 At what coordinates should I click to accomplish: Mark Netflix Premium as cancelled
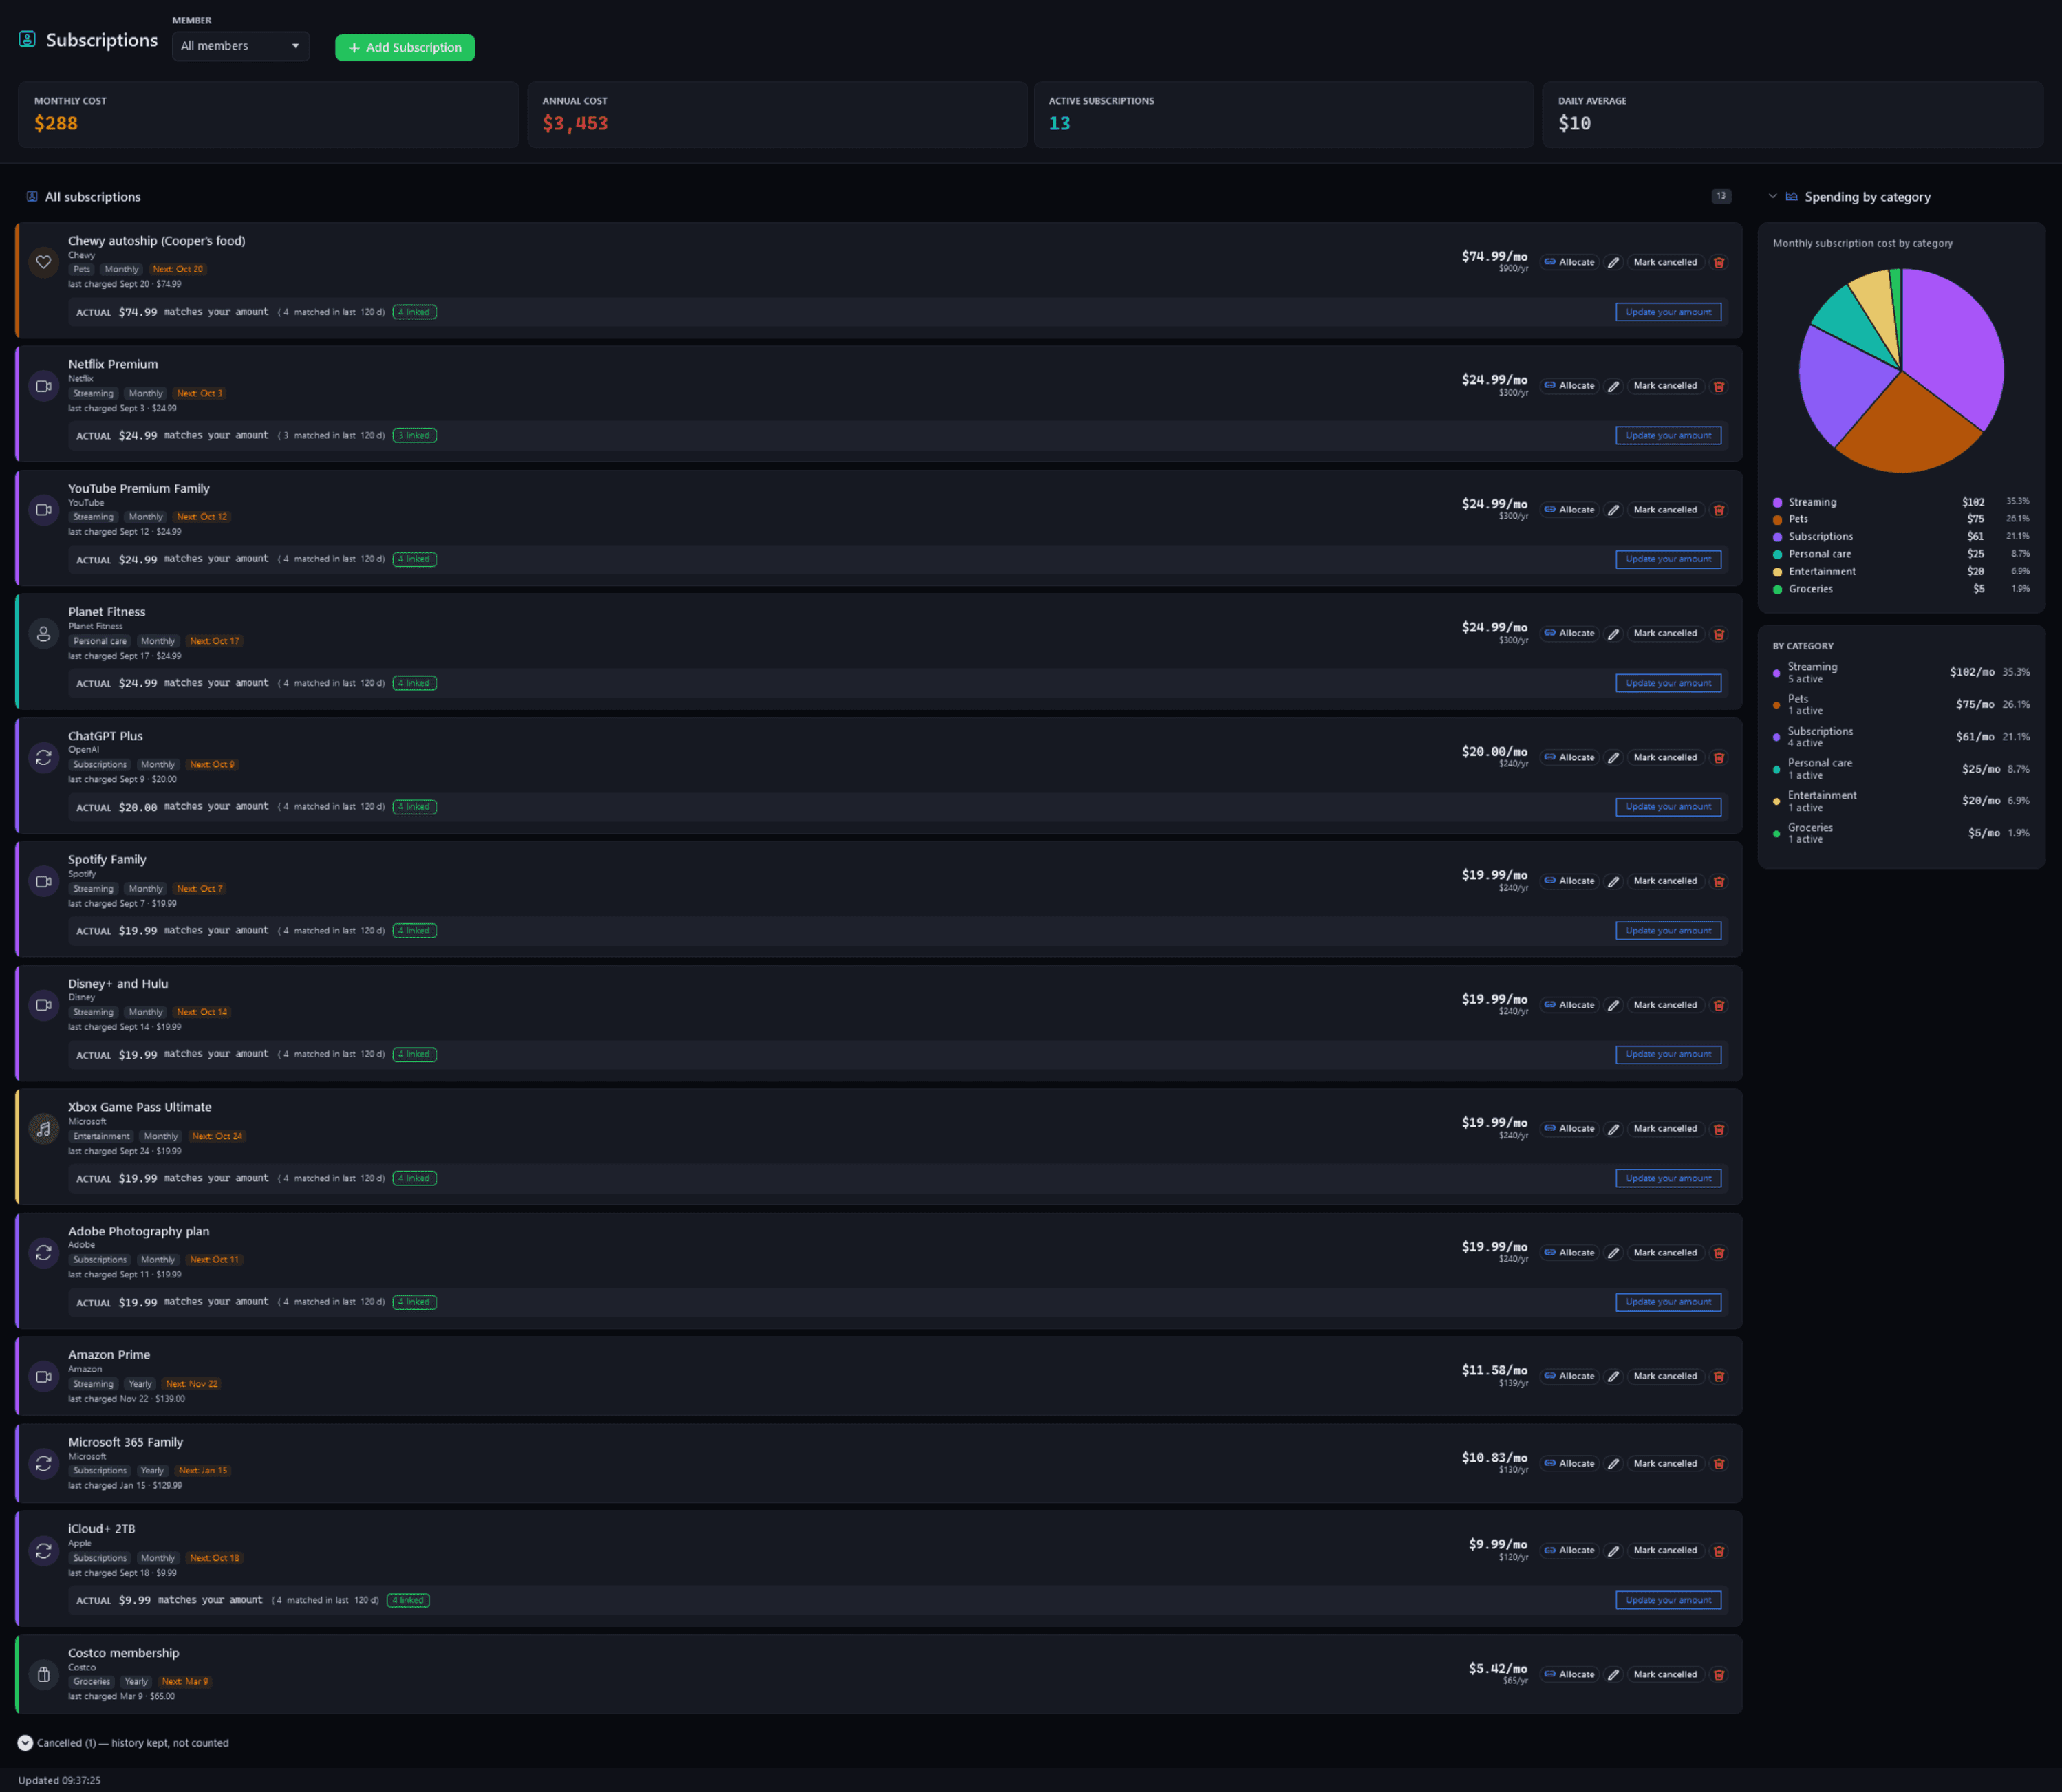(x=1665, y=386)
